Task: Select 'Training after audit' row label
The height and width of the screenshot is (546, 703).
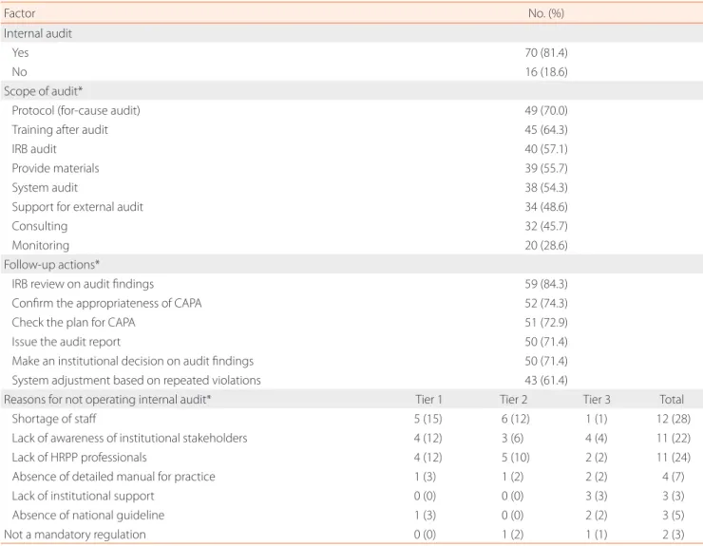Action: [60, 130]
